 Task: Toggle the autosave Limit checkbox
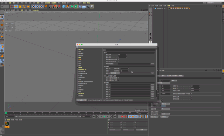click(x=110, y=71)
